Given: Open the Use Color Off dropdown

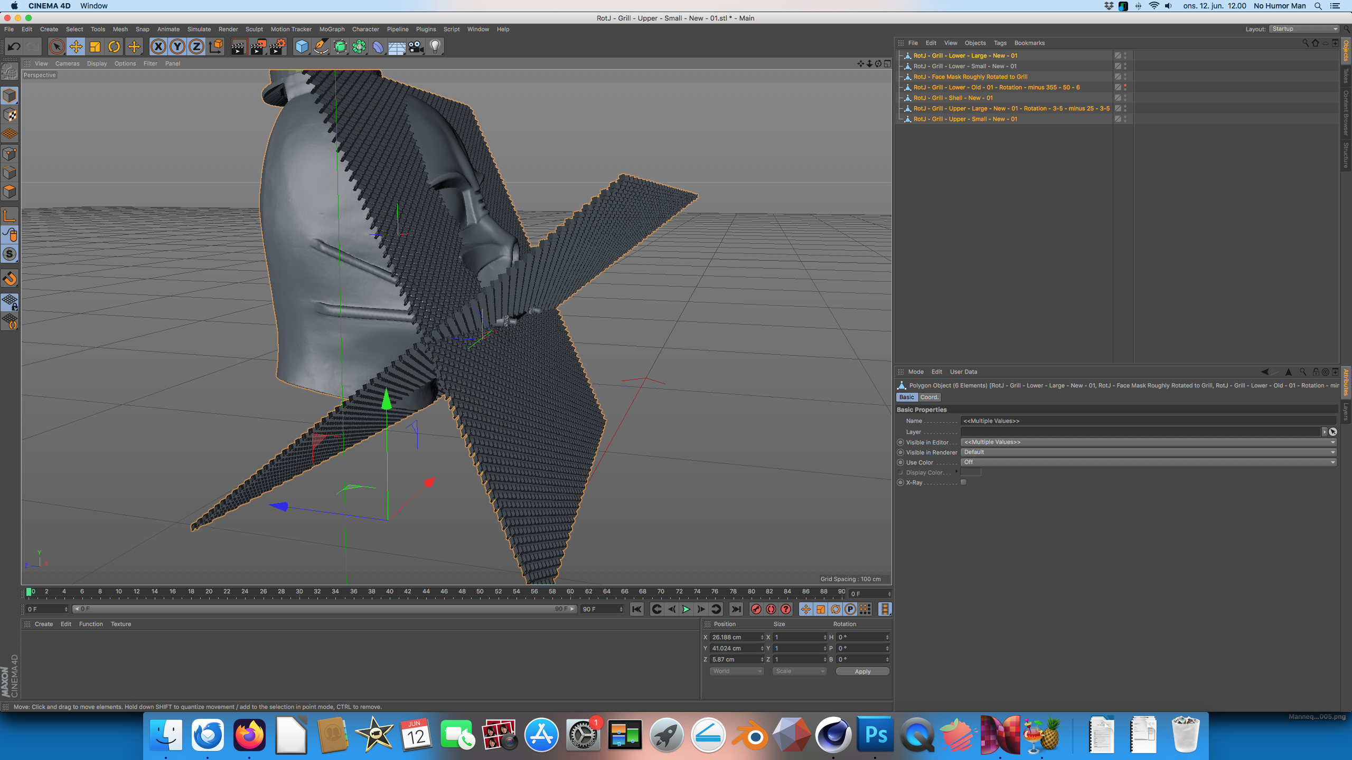Looking at the screenshot, I should point(1148,462).
